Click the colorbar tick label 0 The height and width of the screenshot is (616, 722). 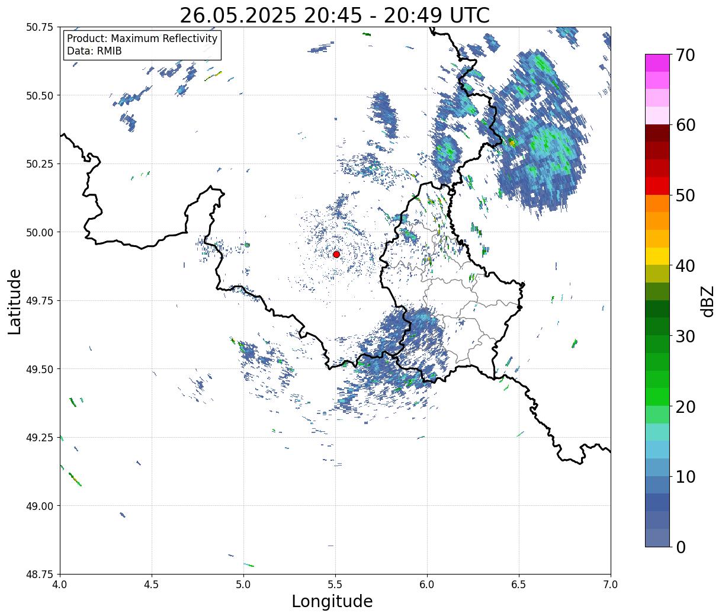click(x=680, y=547)
